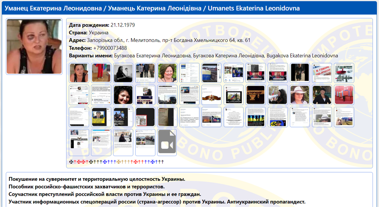
Task: Click the 'Соучастник преступлений российской власти' line
Action: click(x=105, y=194)
